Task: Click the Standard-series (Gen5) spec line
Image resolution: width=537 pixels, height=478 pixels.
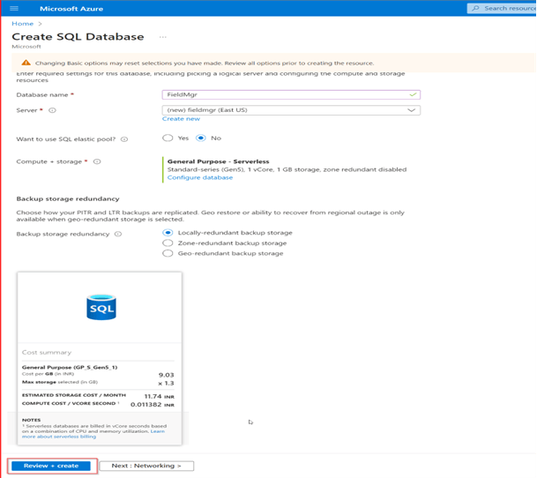Action: [x=287, y=169]
